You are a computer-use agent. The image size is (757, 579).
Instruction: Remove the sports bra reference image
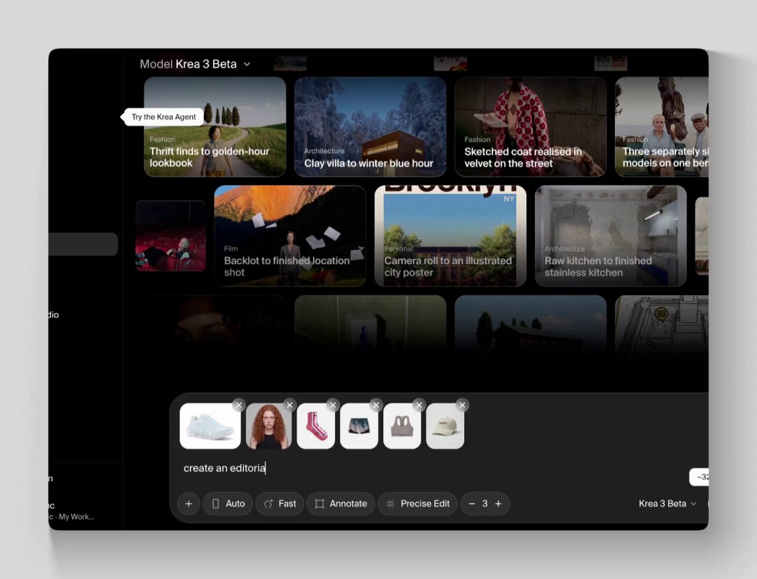419,405
